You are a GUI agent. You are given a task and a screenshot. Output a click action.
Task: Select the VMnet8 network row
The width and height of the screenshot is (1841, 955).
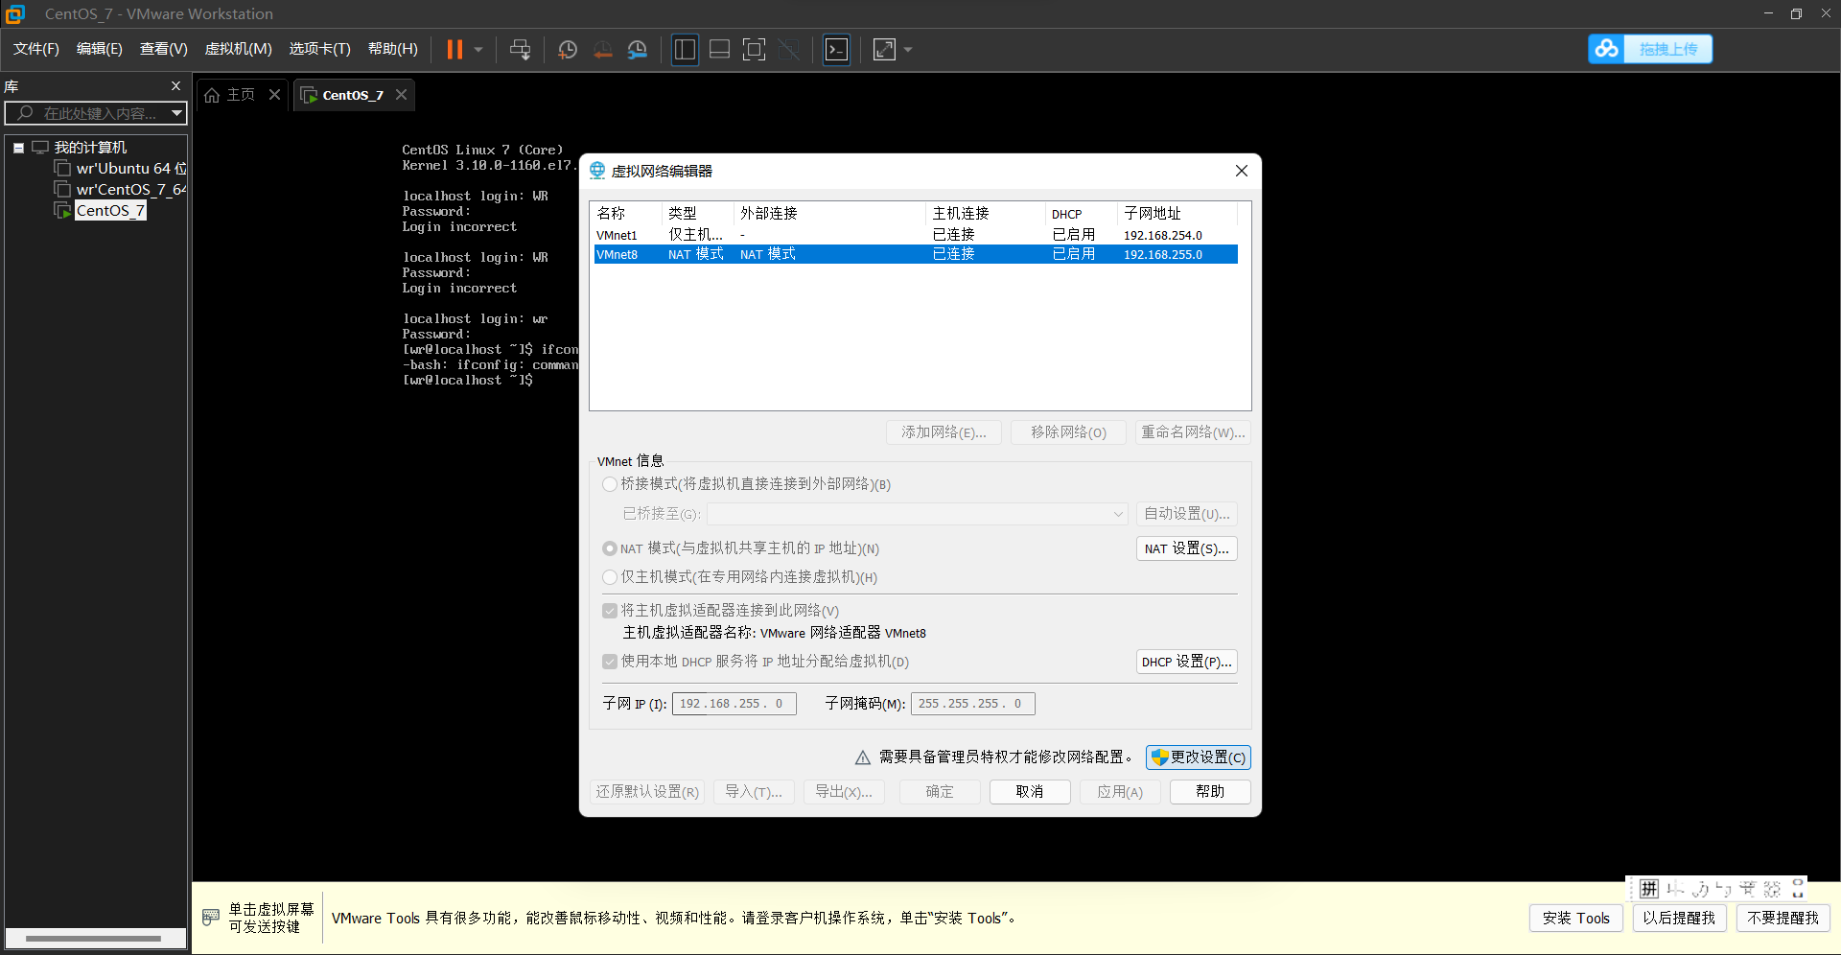pyautogui.click(x=916, y=254)
